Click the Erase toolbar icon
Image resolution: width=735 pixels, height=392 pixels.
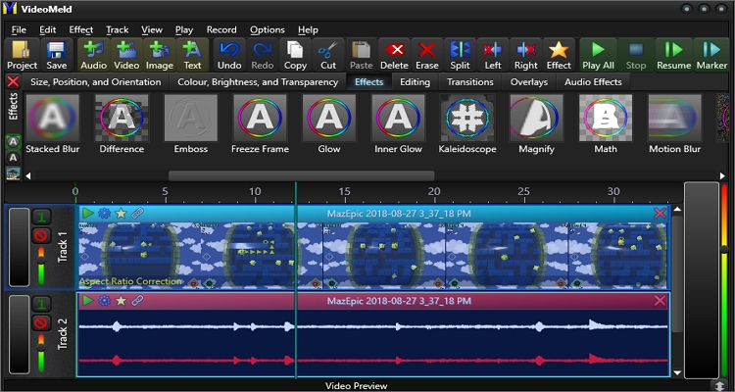point(427,55)
